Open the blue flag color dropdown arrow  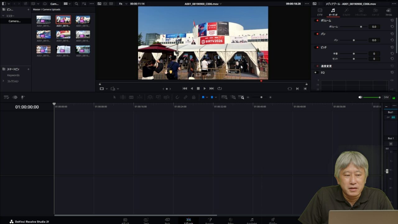pos(207,97)
